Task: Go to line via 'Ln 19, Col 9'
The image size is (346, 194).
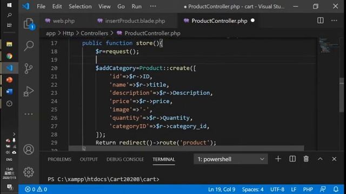Action: pos(222,189)
